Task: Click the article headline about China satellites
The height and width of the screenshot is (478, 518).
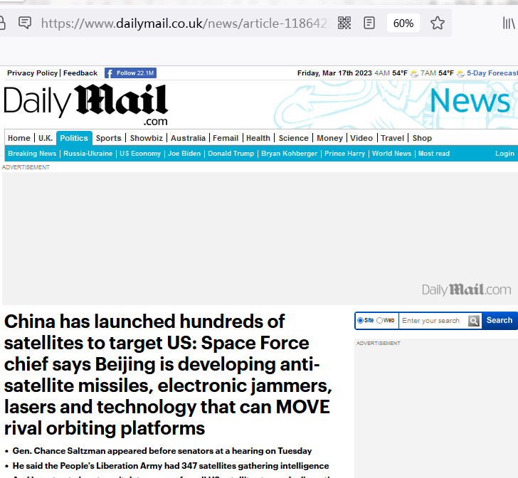Action: point(168,375)
